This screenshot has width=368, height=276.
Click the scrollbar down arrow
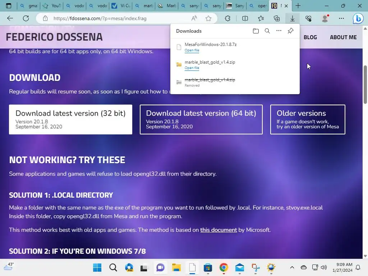[x=365, y=256]
